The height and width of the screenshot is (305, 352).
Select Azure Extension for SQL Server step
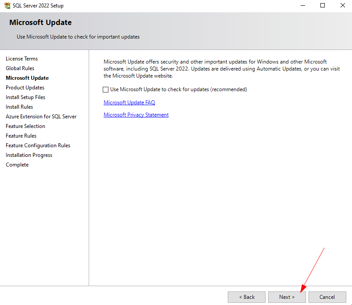point(41,117)
